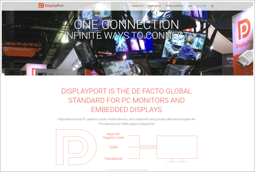The height and width of the screenshot is (172, 255).
Task: Click the DE FACTO GLOBAL STANDARD heading
Action: click(126, 100)
